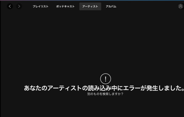Click the error message heading text

[x=104, y=88]
